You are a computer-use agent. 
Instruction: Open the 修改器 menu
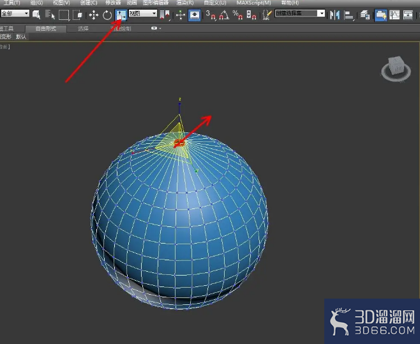click(x=113, y=3)
